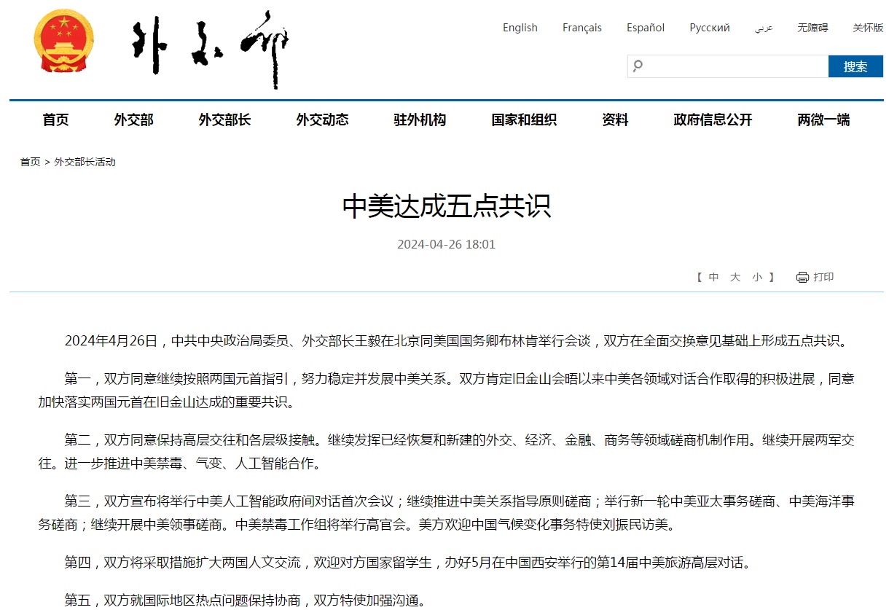Screen dimensions: 889x610
Task: Open the Русский version
Action: point(709,28)
